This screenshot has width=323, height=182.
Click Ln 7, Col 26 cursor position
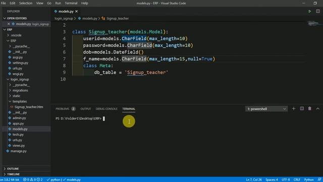point(253,179)
